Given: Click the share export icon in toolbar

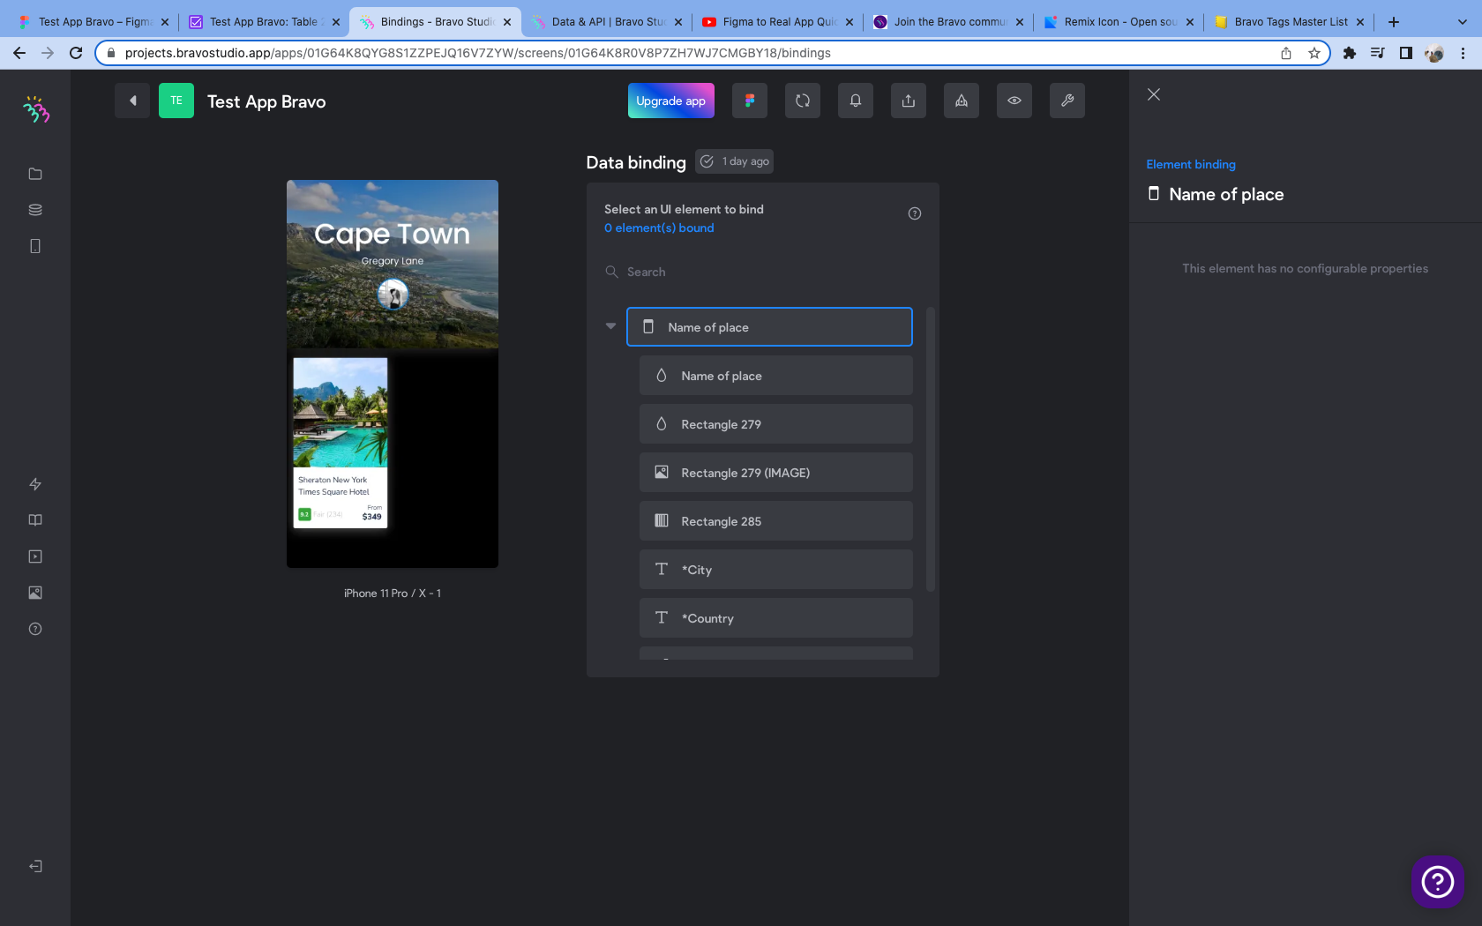Looking at the screenshot, I should 909,101.
